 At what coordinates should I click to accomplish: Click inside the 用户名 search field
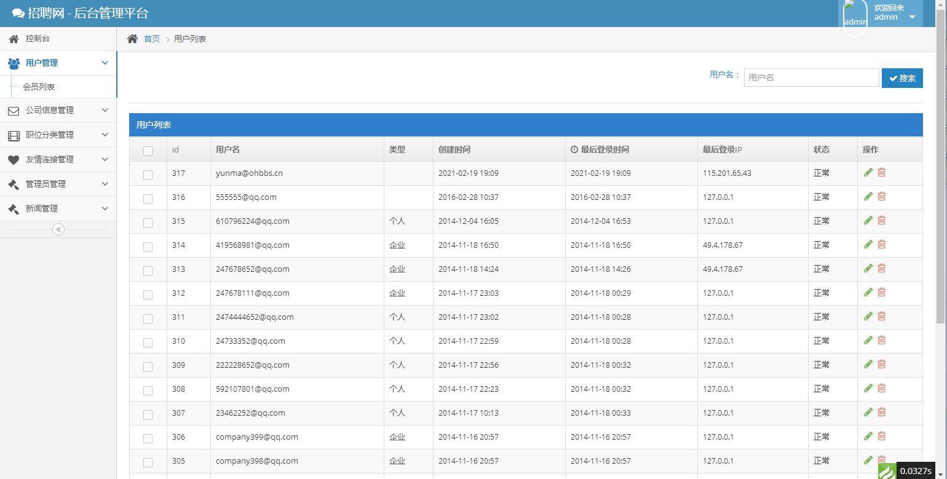click(810, 77)
